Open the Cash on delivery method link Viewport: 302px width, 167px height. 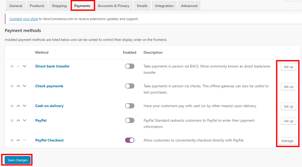(49, 106)
